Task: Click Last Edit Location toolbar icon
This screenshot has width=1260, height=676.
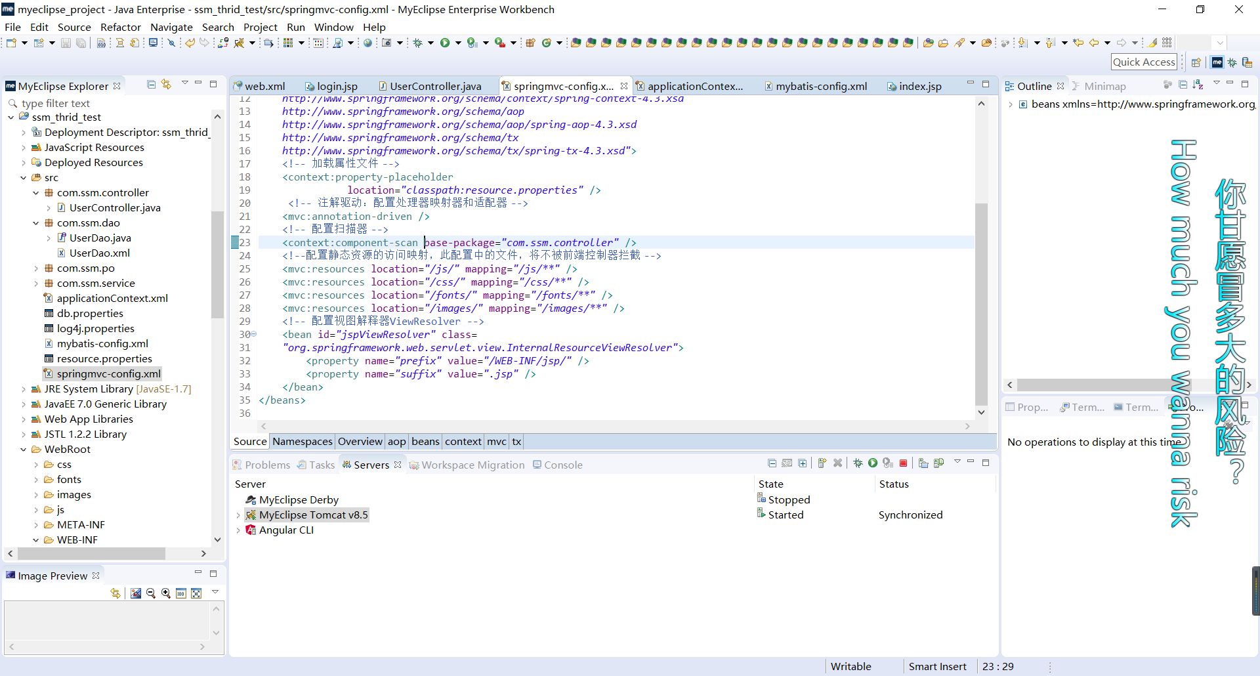Action: coord(1078,43)
